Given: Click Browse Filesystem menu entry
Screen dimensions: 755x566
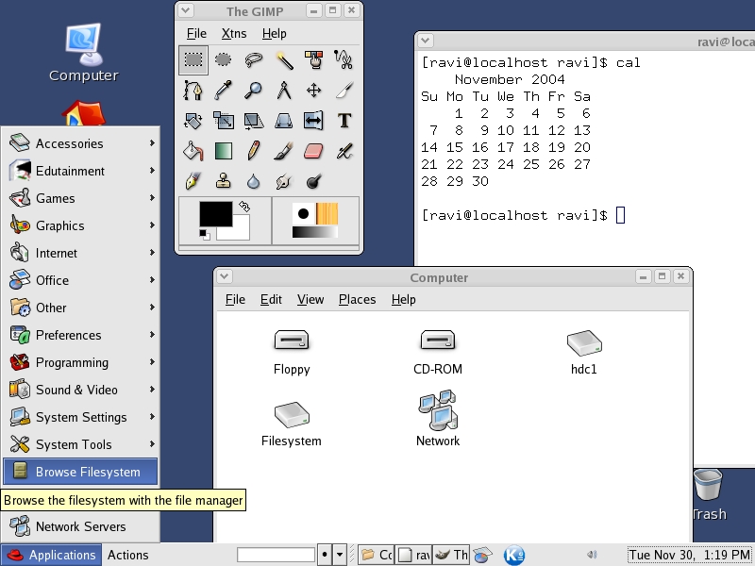Looking at the screenshot, I should (x=81, y=472).
